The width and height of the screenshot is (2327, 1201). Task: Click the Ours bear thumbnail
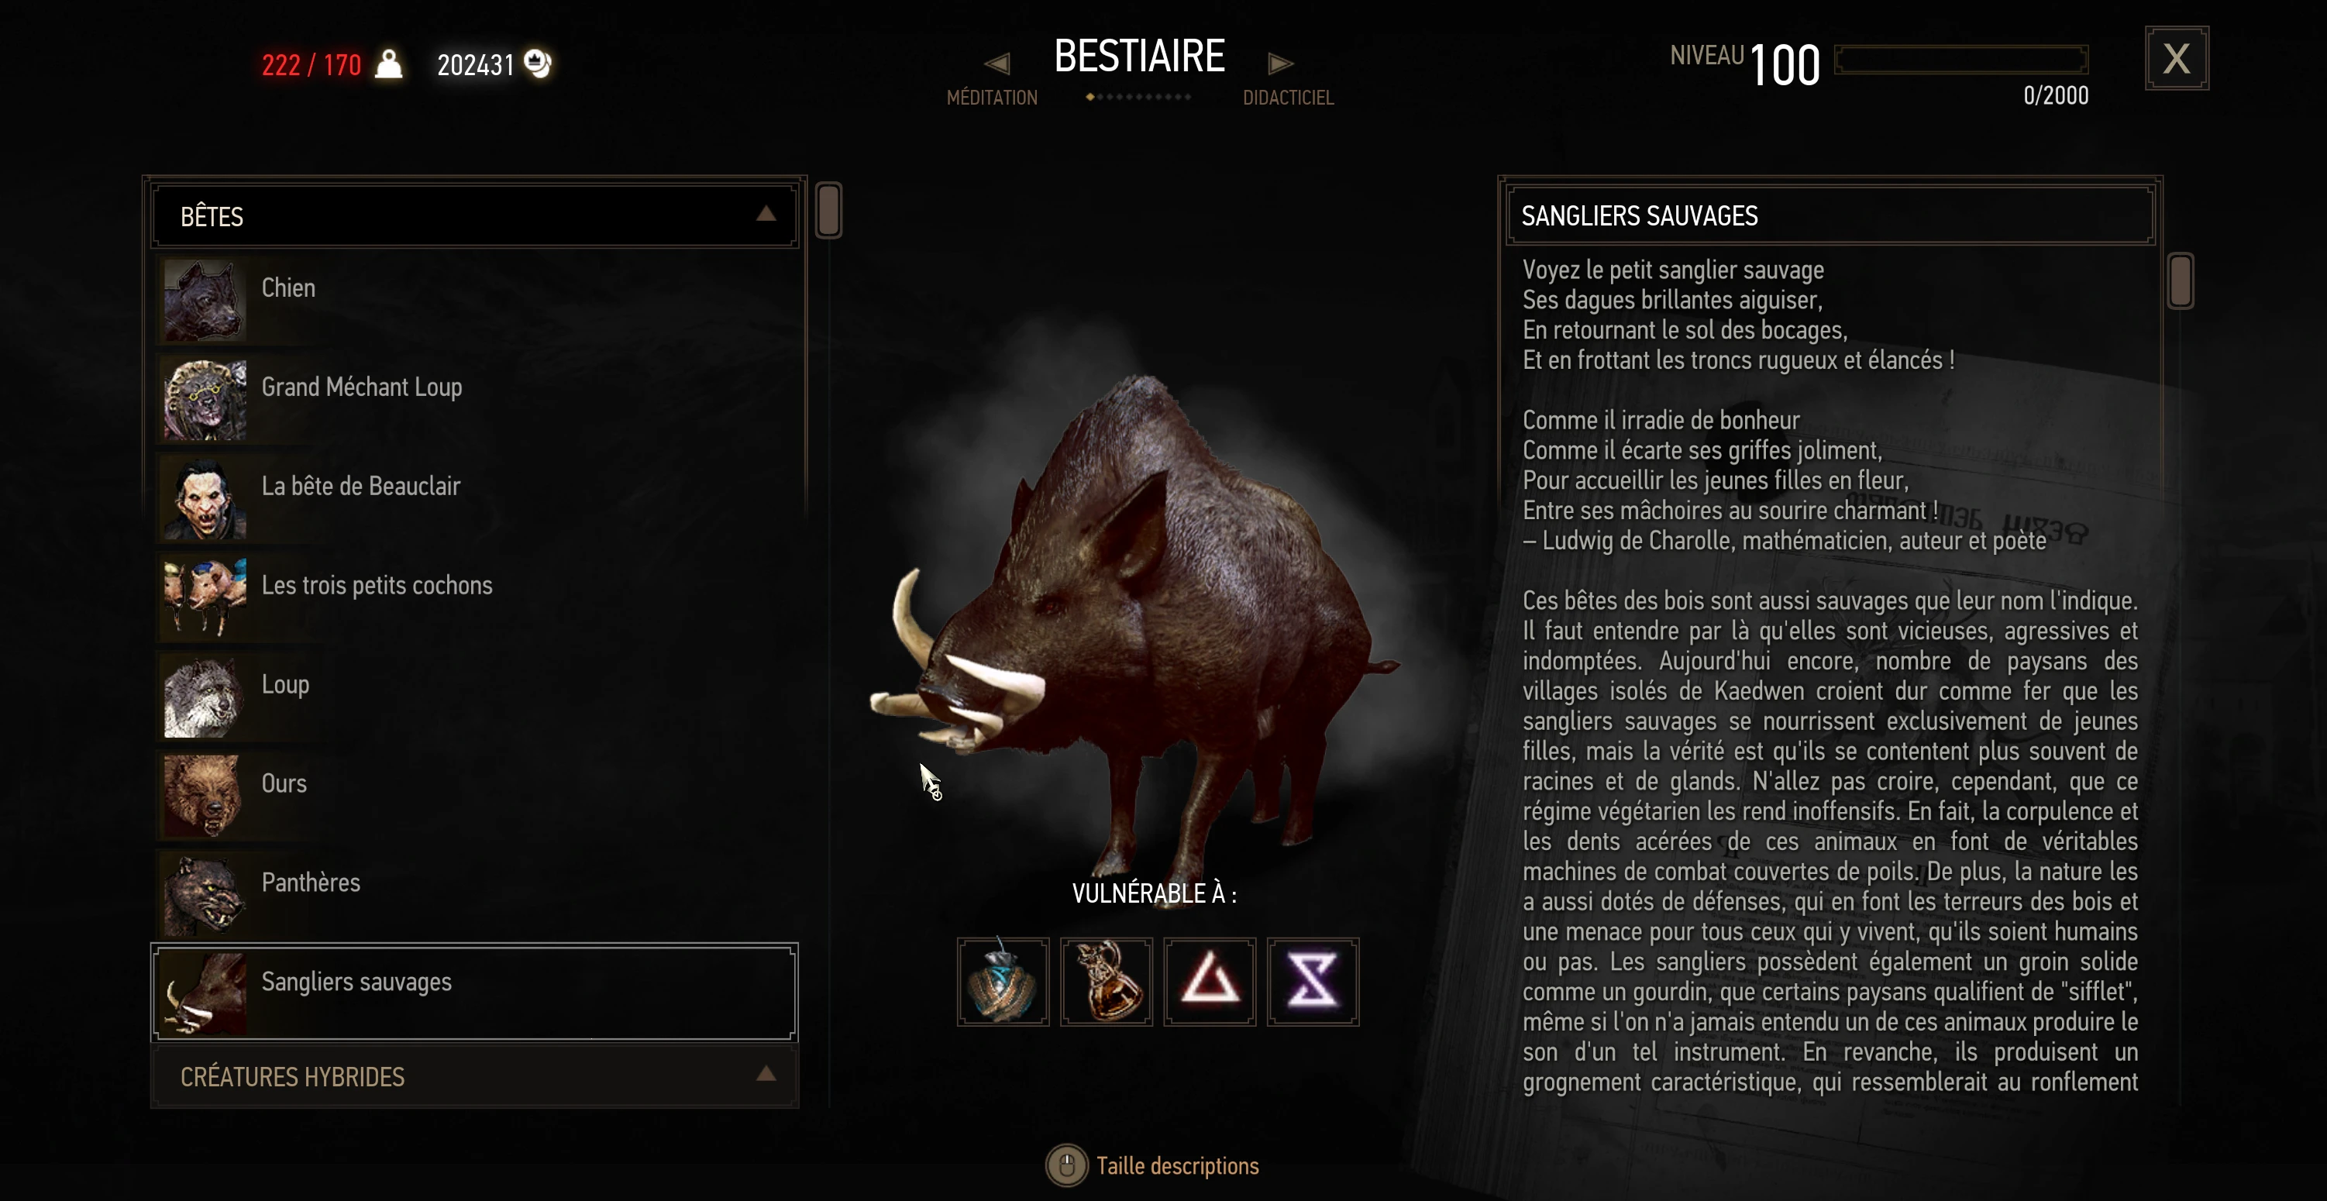pyautogui.click(x=204, y=796)
